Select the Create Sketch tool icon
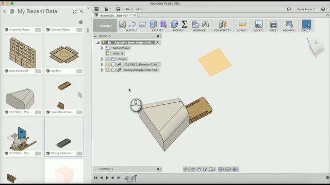Viewport: 330px width, 185px height. tap(123, 24)
